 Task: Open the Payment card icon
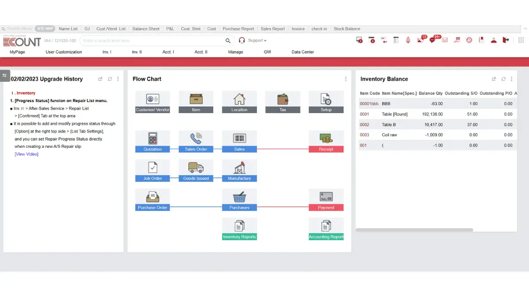(326, 200)
